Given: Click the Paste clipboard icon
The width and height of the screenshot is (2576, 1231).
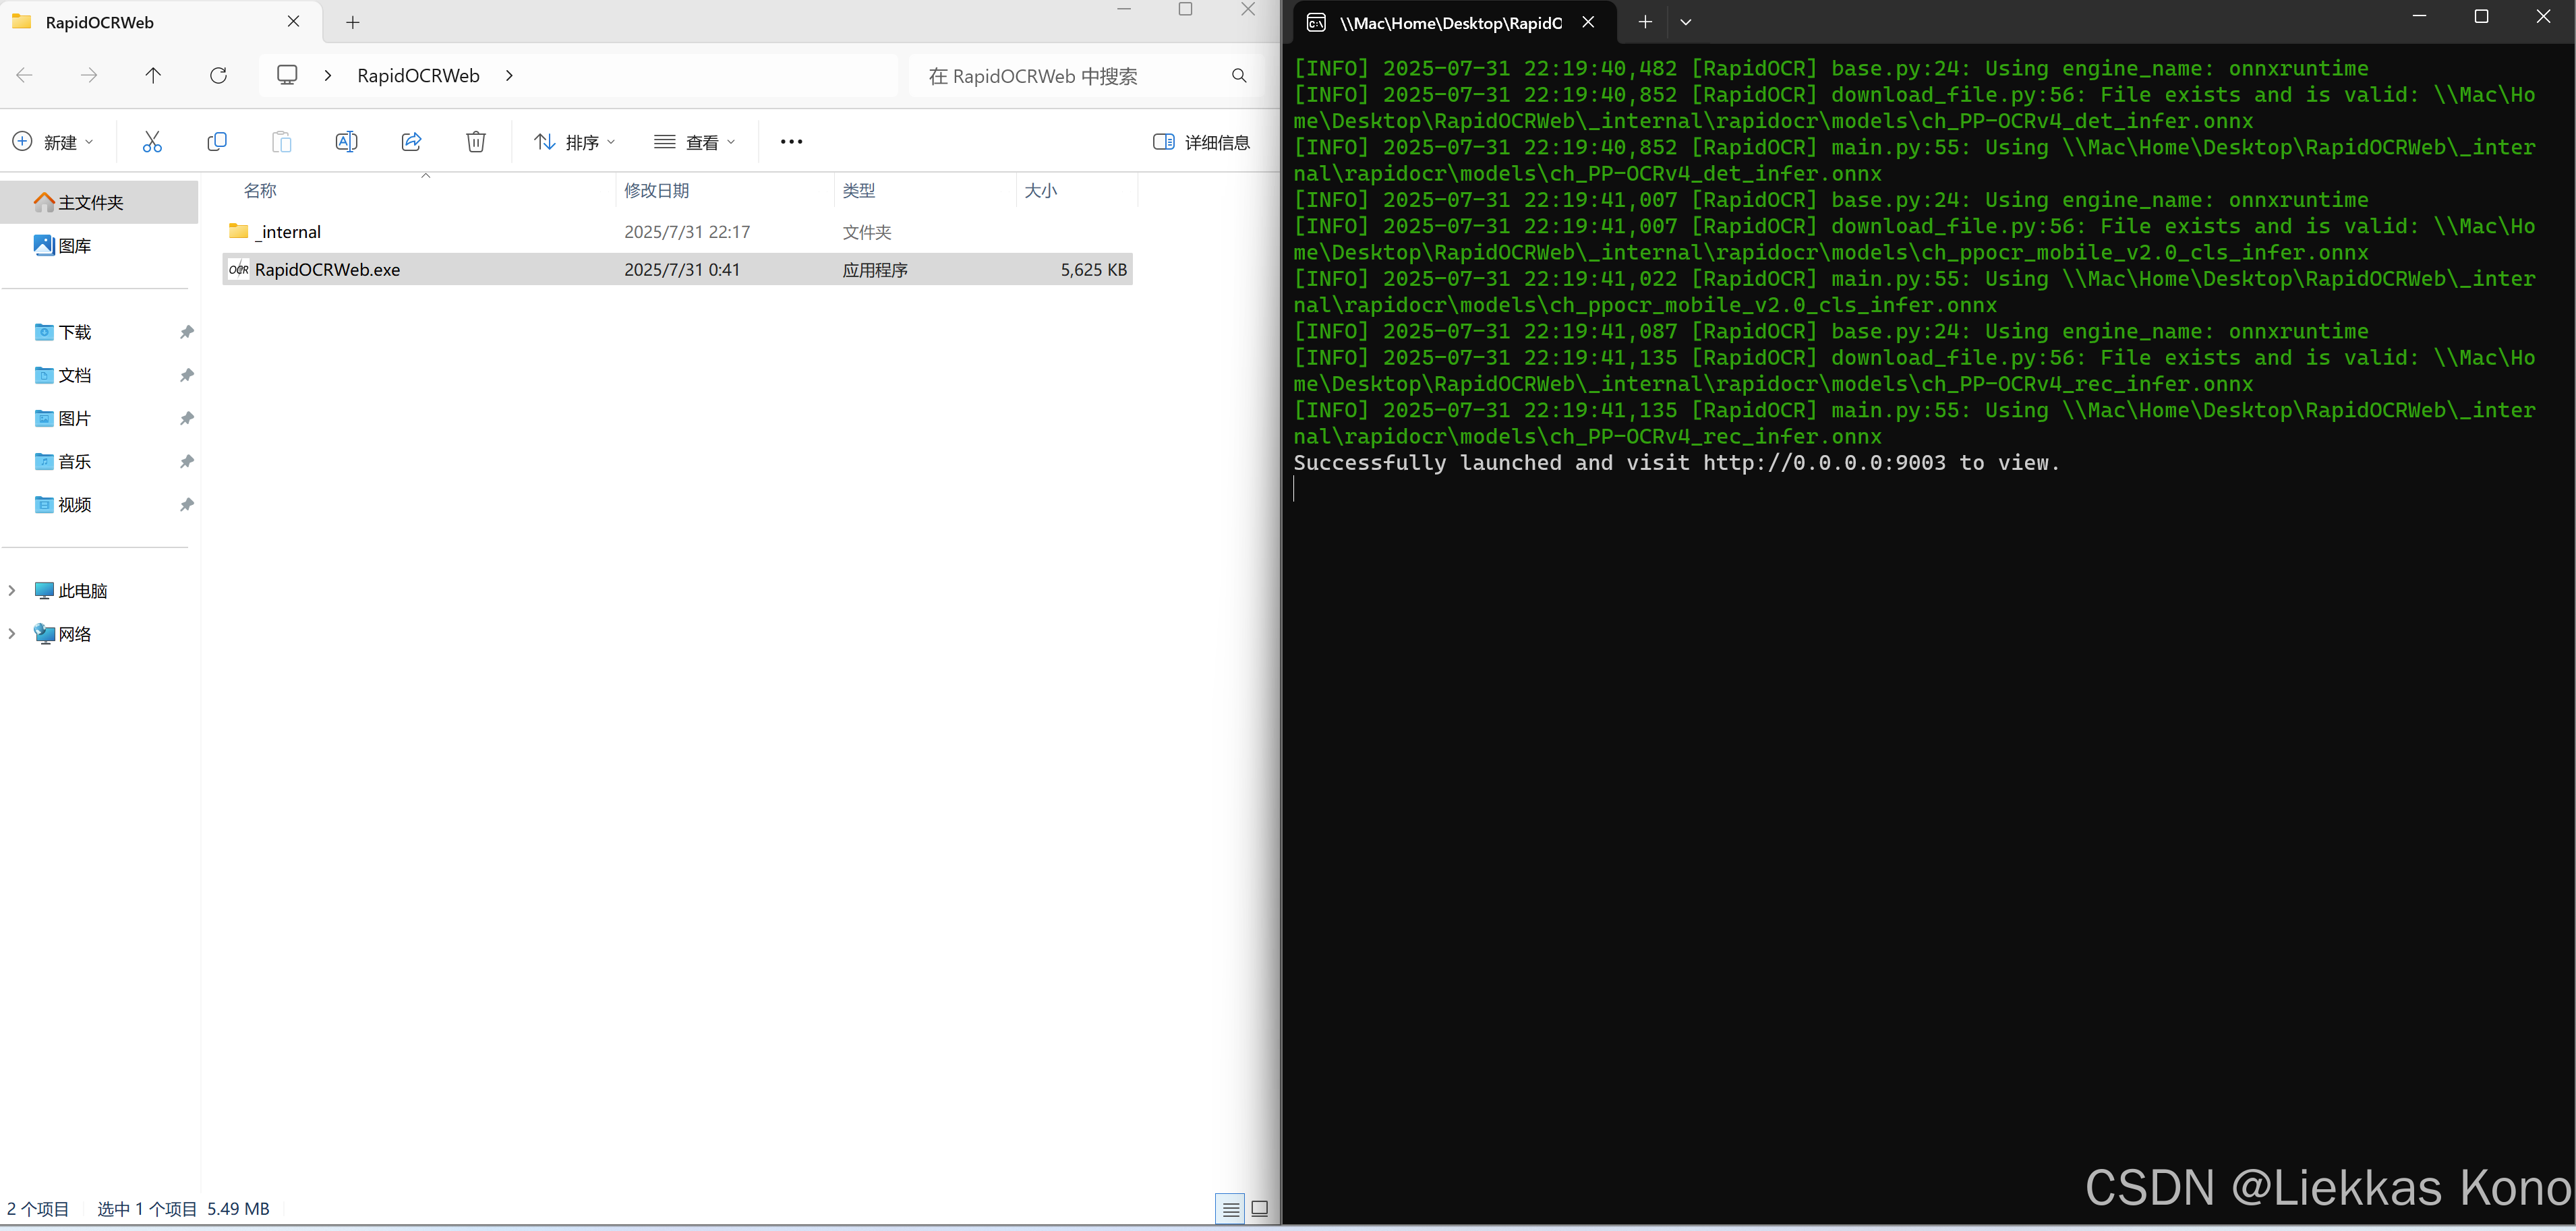Looking at the screenshot, I should tap(282, 142).
